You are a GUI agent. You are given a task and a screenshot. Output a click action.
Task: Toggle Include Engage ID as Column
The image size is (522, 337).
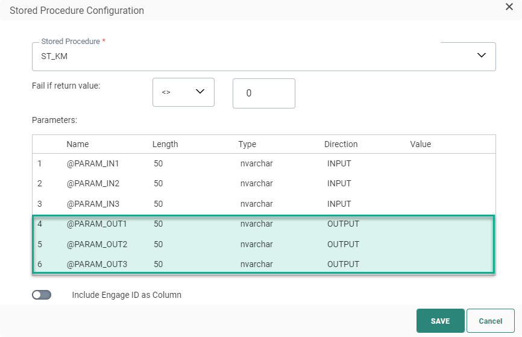pyautogui.click(x=42, y=295)
